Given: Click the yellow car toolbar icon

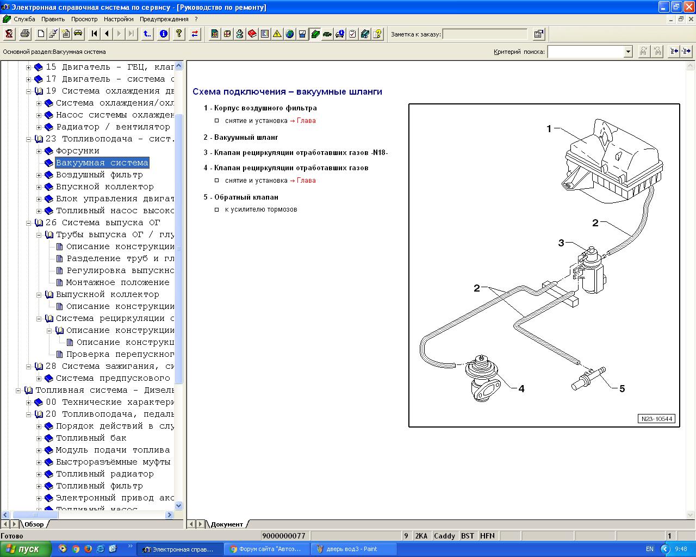Looking at the screenshot, I should click(78, 34).
